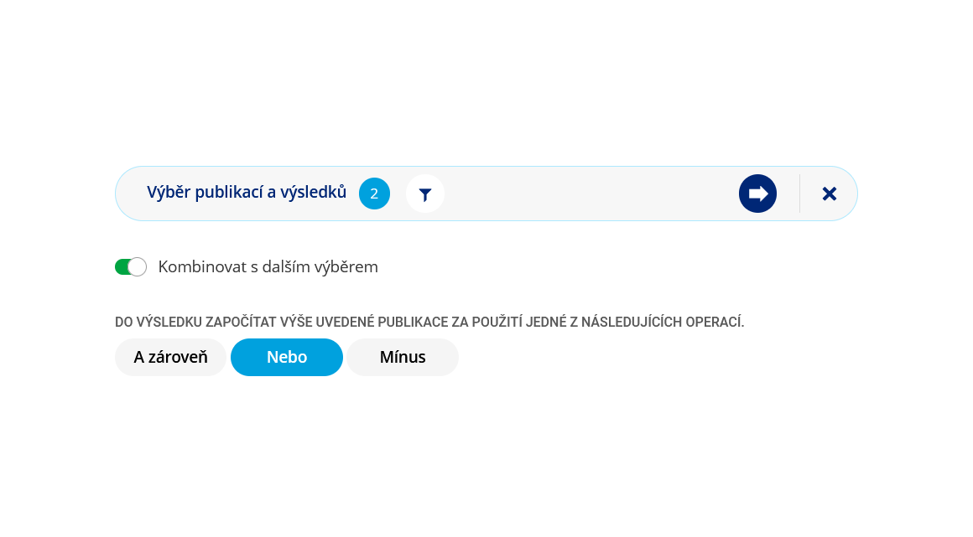Choose the "Nebo" operation

287,358
